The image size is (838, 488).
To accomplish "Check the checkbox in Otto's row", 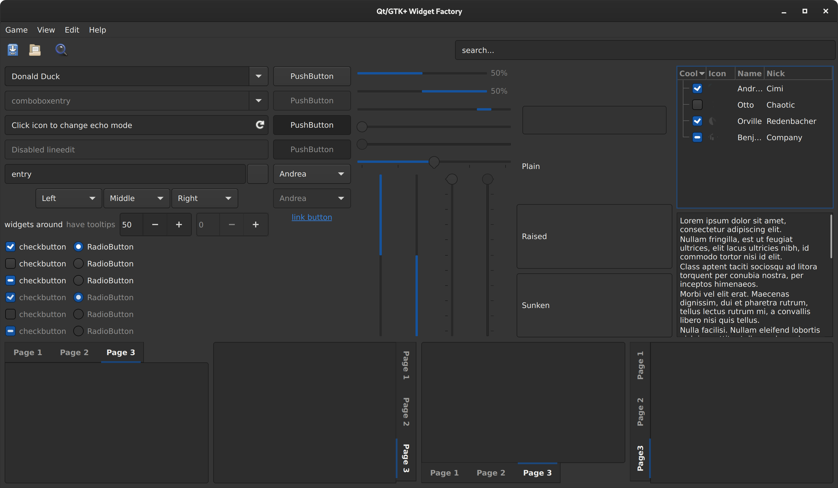I will (x=697, y=105).
